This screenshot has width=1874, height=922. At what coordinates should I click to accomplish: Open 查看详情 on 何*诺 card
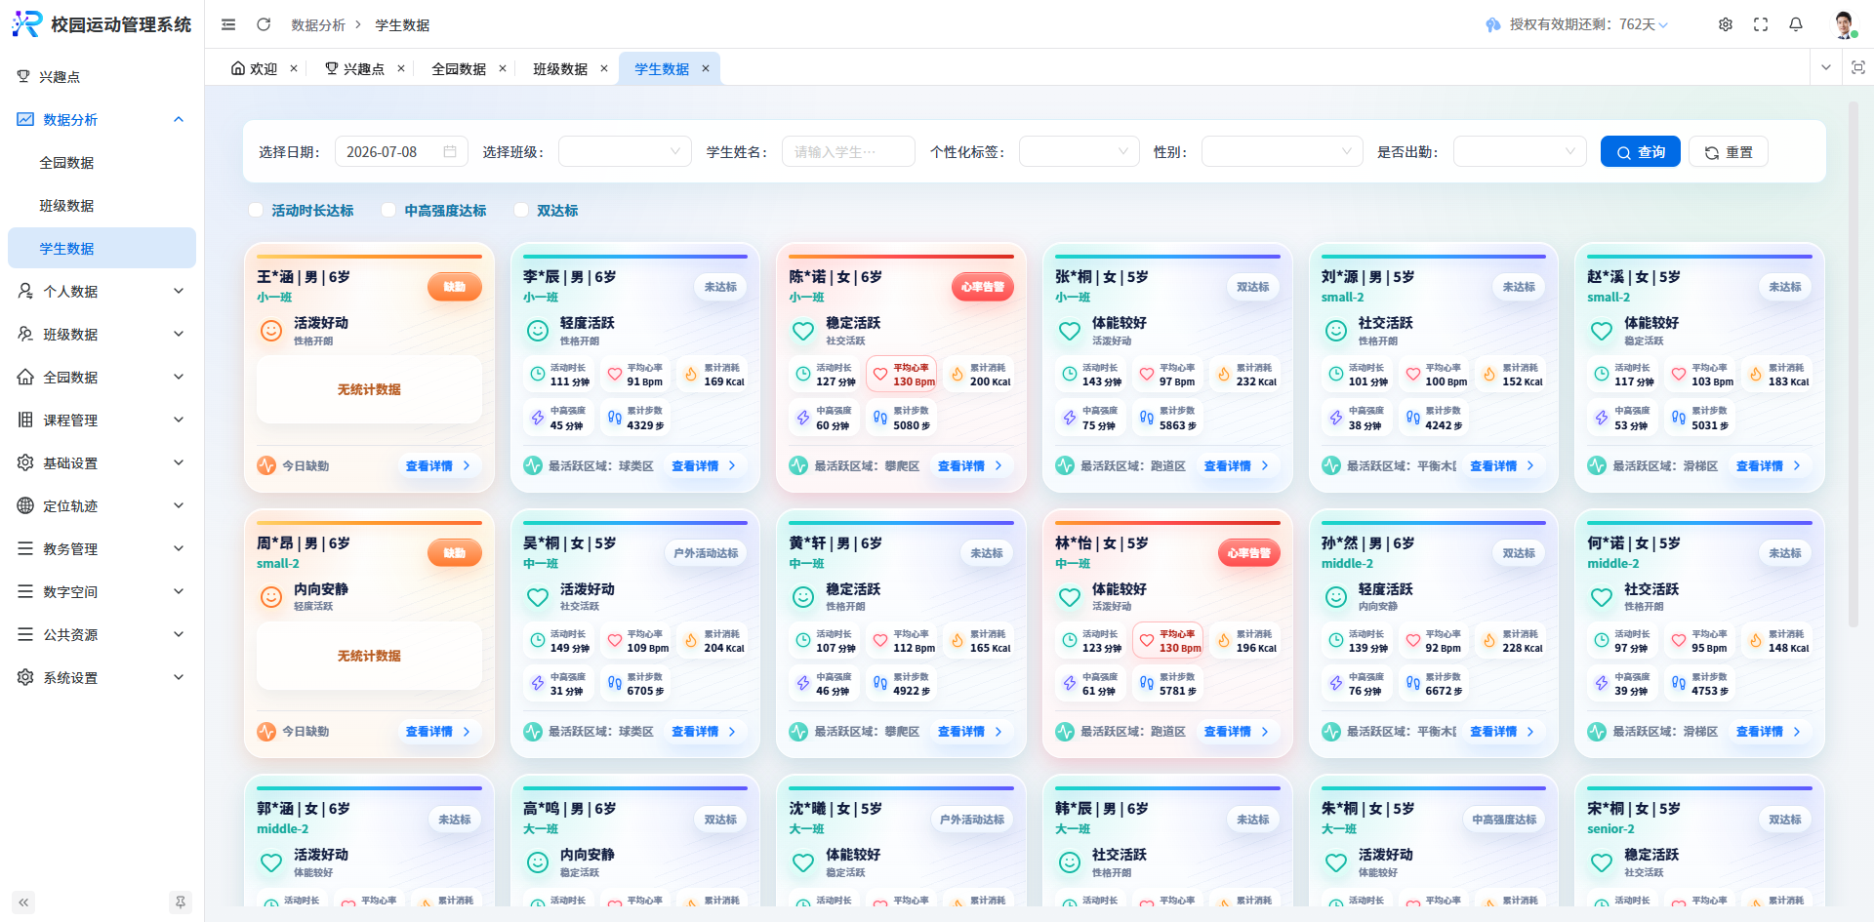click(x=1769, y=731)
